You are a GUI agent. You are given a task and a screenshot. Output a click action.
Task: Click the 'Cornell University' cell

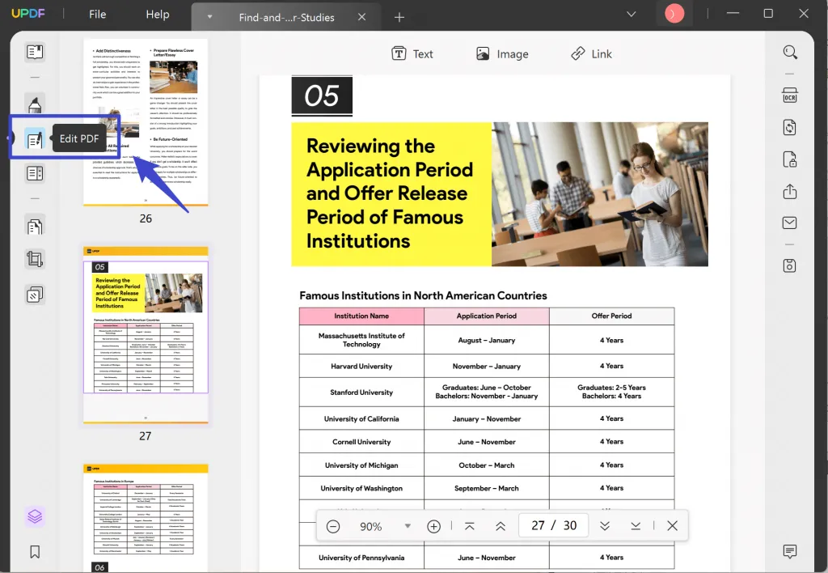[x=361, y=442]
